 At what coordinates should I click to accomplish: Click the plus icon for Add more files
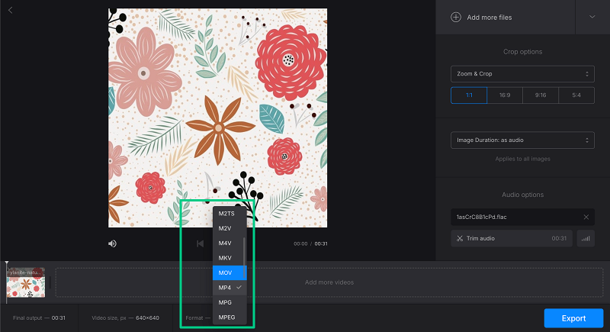point(455,17)
